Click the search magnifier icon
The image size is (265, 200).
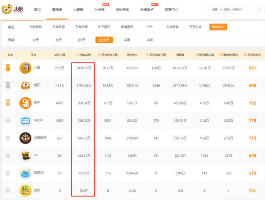(x=259, y=10)
